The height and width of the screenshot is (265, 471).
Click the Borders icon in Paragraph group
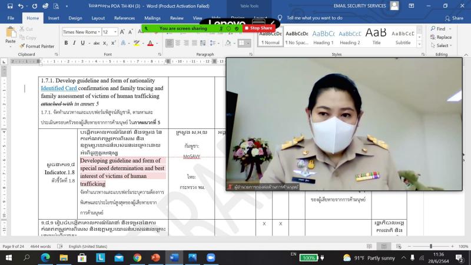[241, 43]
